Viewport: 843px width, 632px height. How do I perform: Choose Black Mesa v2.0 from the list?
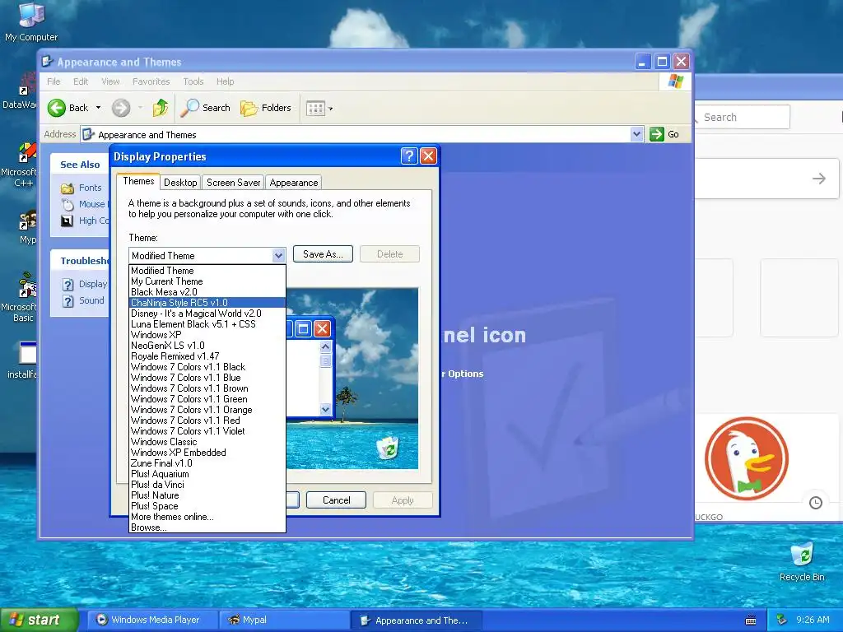[x=207, y=292]
